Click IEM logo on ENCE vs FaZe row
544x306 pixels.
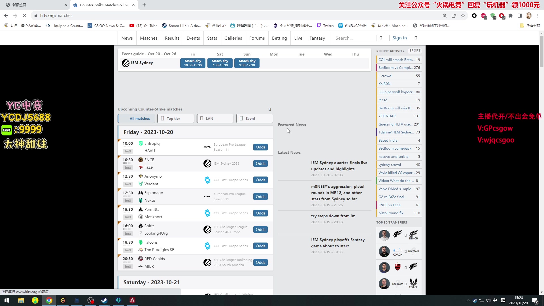[207, 163]
